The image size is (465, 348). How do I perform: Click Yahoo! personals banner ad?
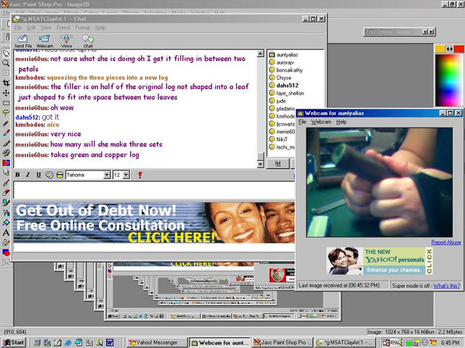(x=379, y=261)
